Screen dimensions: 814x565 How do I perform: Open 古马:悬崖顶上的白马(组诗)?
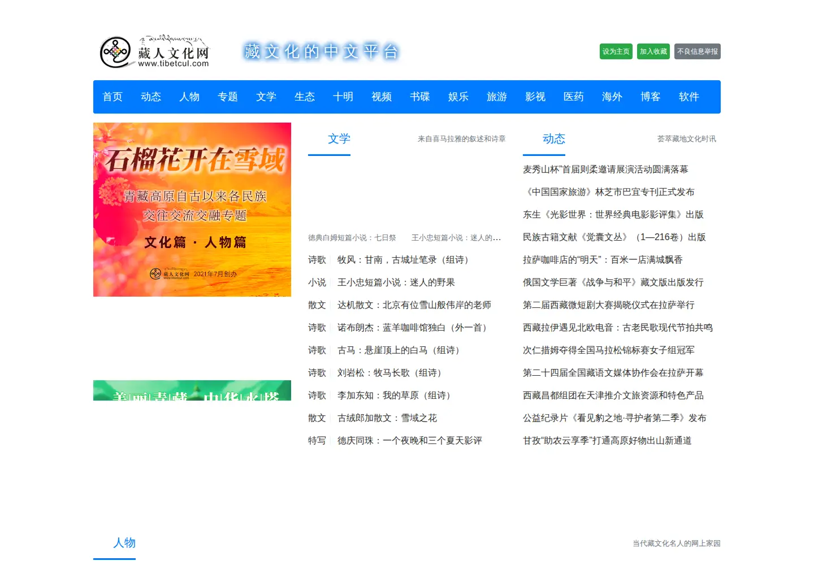point(400,350)
